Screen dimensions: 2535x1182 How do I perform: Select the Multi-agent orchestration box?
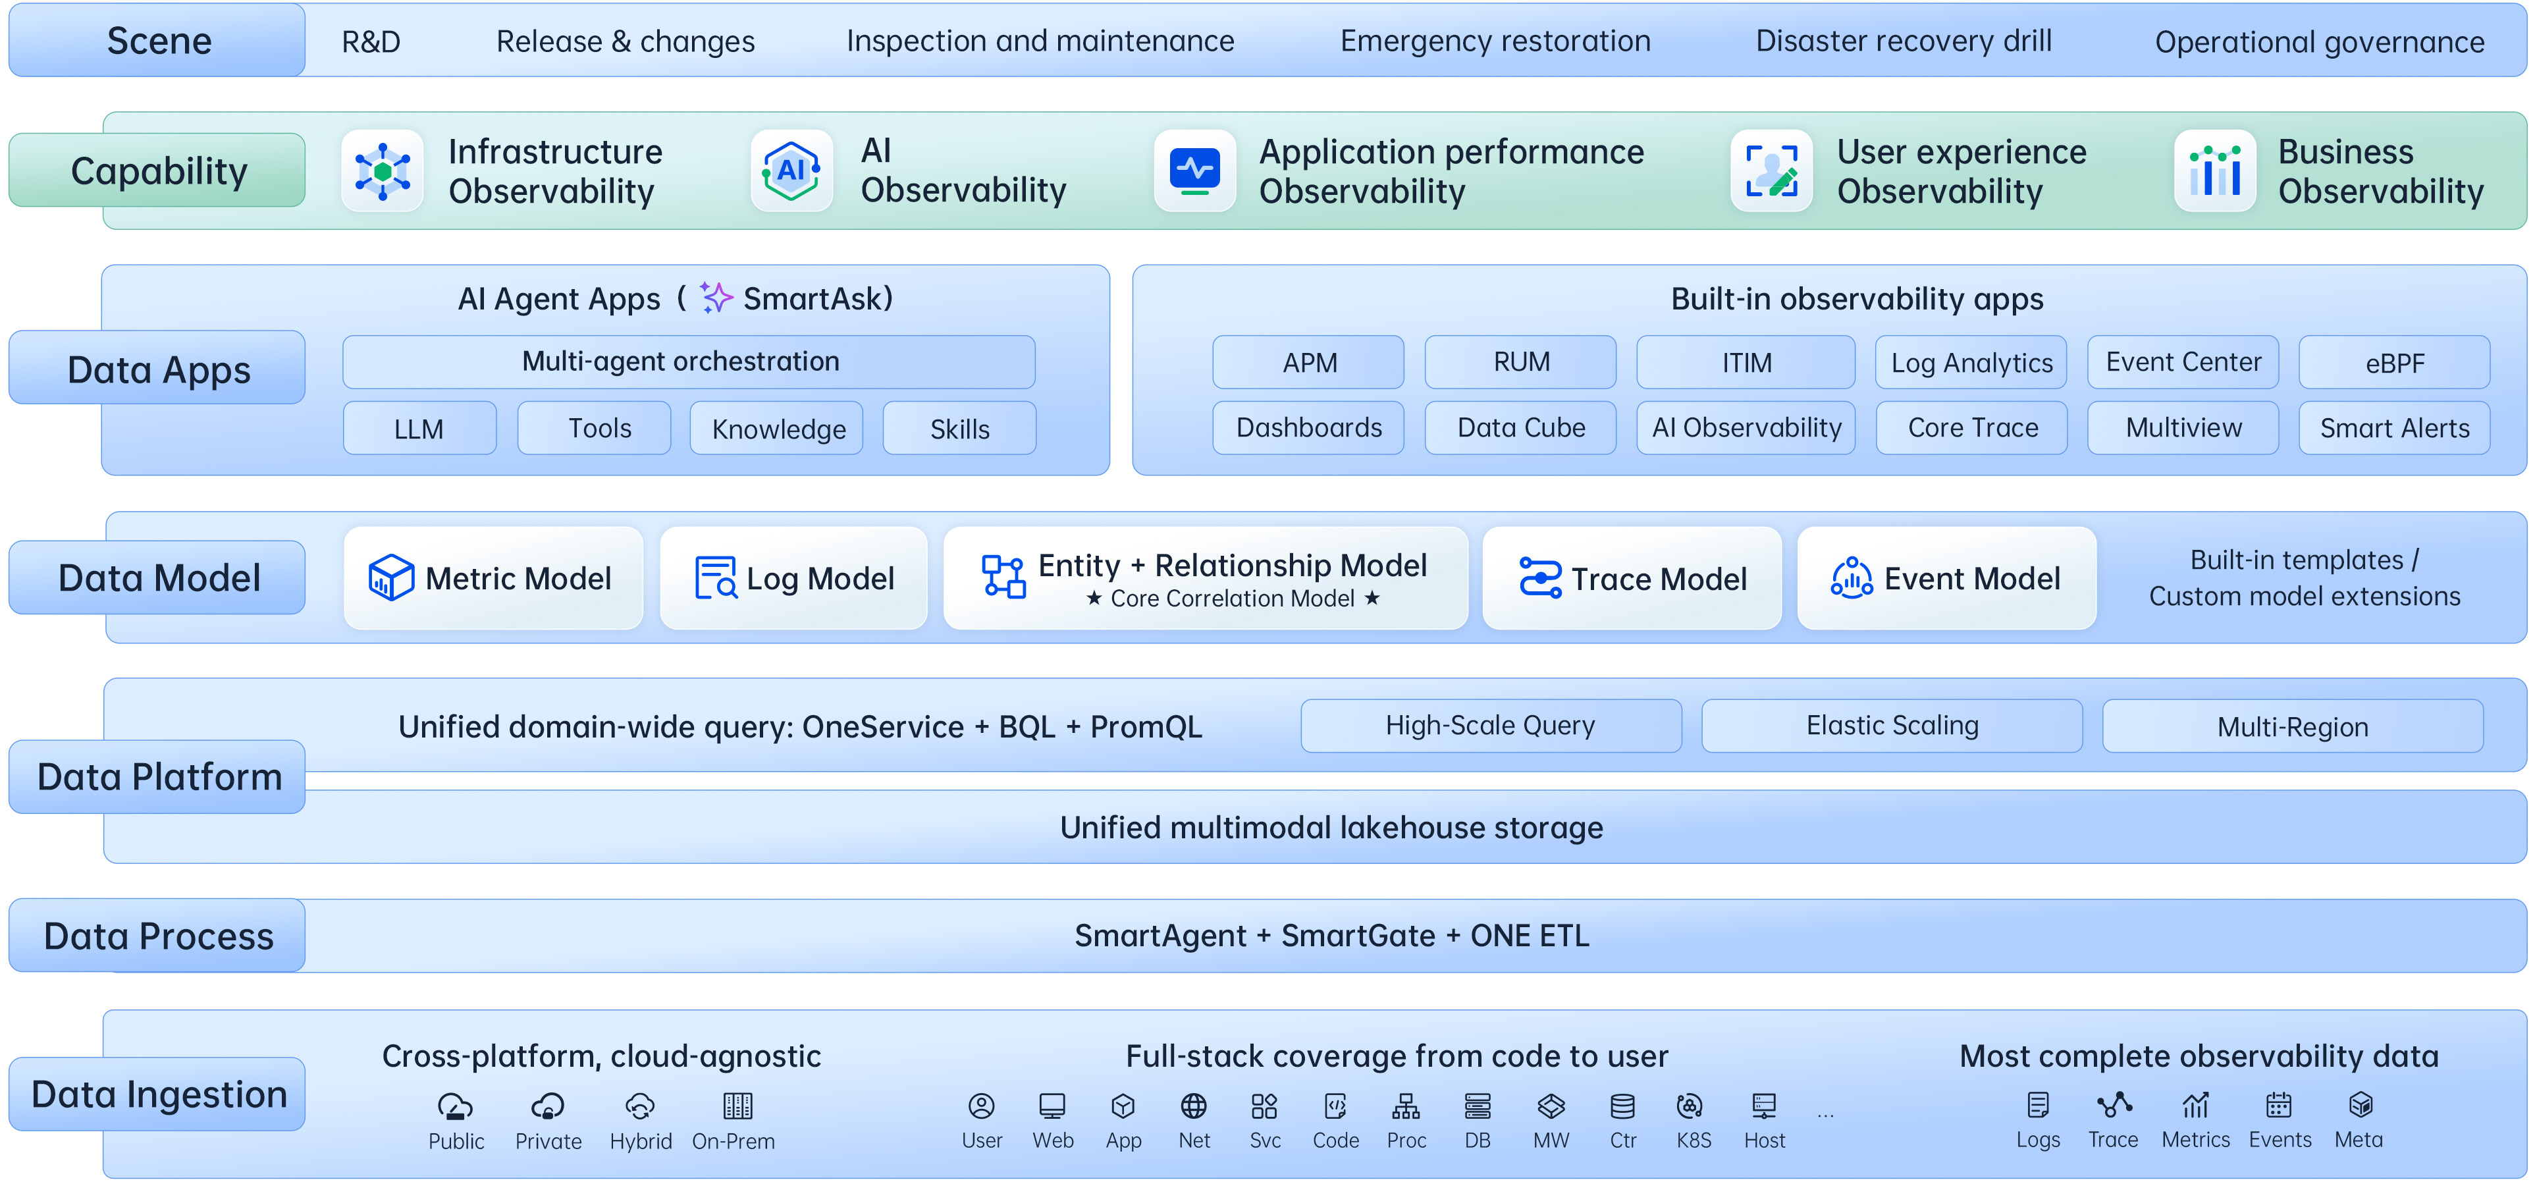(689, 362)
